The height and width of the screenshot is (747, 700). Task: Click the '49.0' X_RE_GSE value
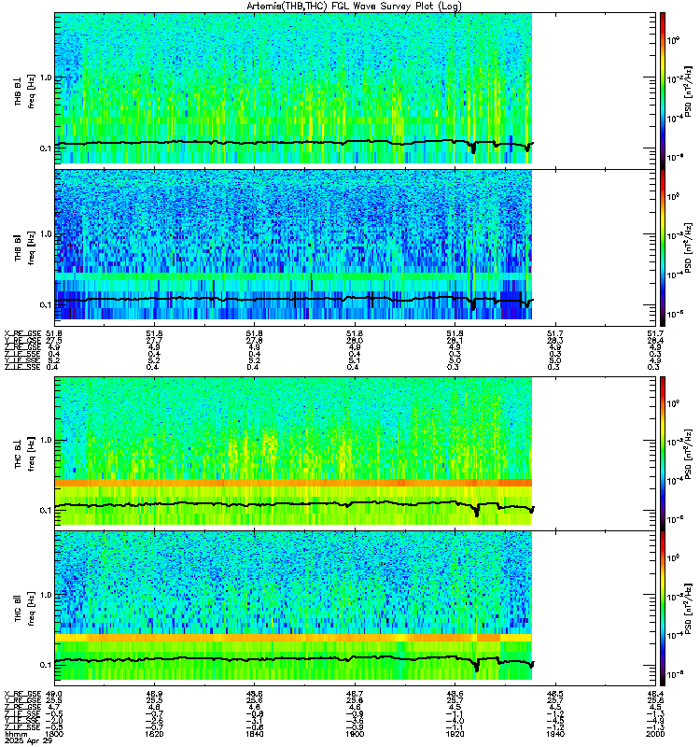[x=54, y=694]
